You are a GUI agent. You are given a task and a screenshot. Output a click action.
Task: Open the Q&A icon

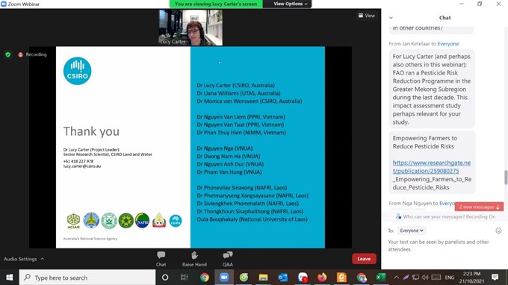click(x=228, y=255)
